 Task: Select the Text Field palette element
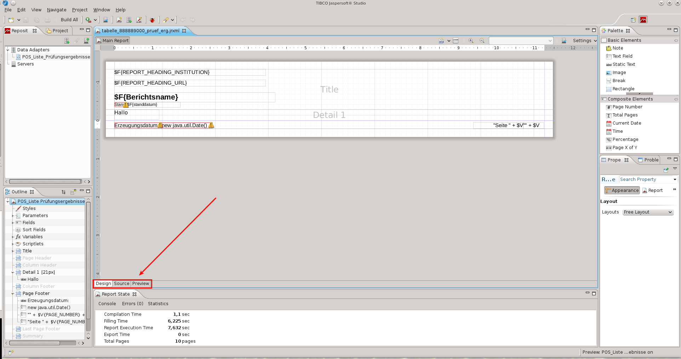point(622,56)
